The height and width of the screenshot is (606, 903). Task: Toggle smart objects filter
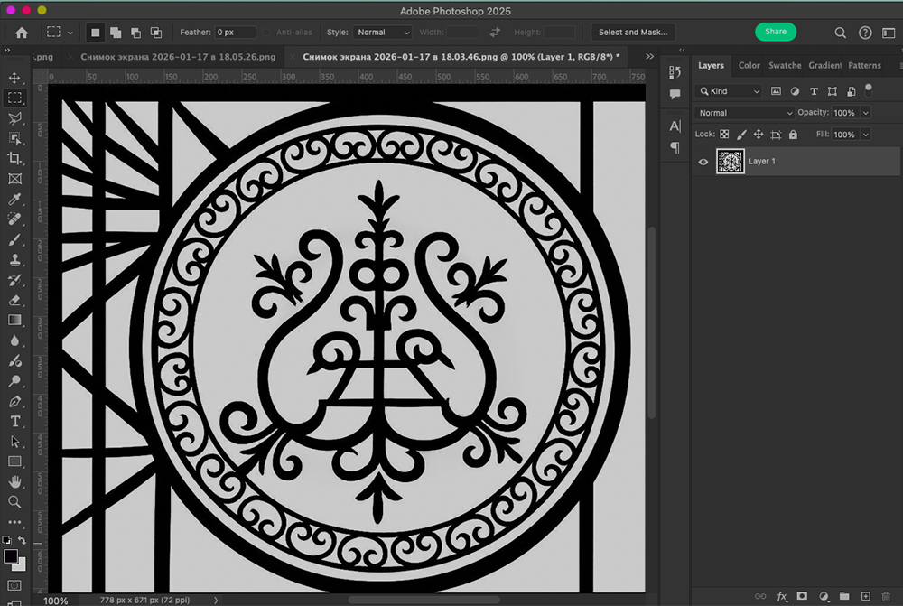click(x=852, y=91)
